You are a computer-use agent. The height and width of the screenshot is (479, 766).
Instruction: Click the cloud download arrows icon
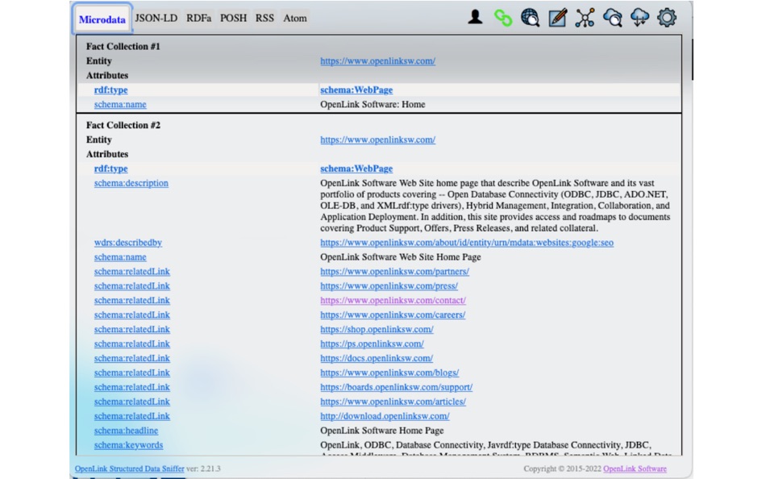tap(639, 18)
